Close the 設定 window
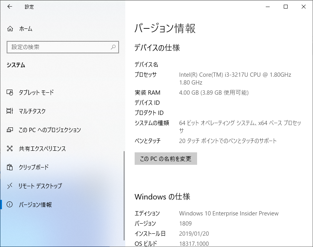Screen dimensions: 313x247 (x=303, y=7)
